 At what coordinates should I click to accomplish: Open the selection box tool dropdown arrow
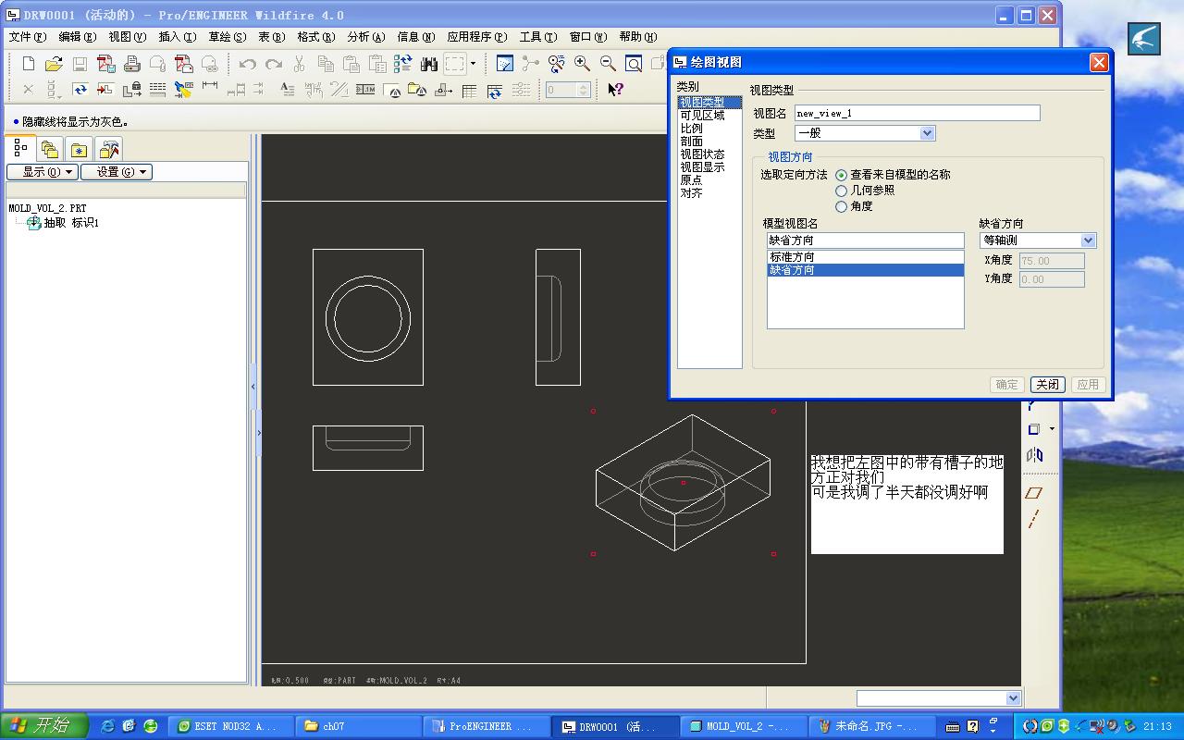coord(473,64)
